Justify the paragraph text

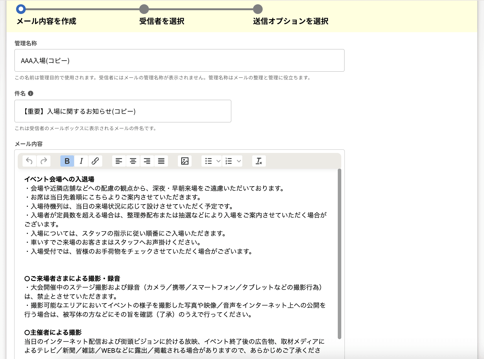click(x=161, y=161)
